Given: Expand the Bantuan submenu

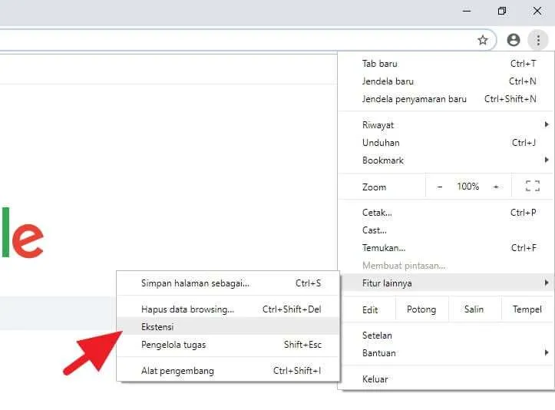Looking at the screenshot, I should (446, 353).
